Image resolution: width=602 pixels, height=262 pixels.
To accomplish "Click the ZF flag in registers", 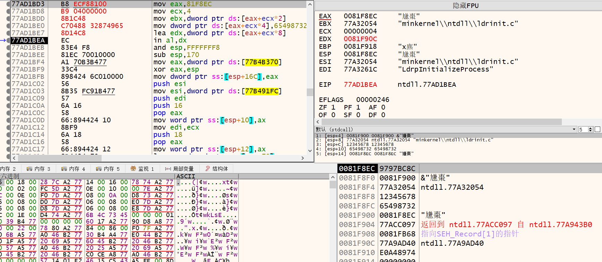I will pos(327,107).
